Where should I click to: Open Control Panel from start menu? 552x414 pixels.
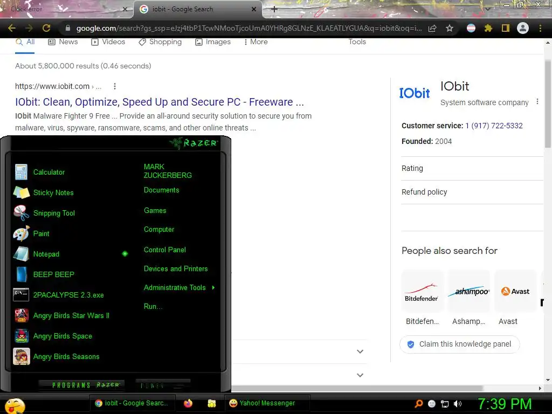pyautogui.click(x=165, y=250)
